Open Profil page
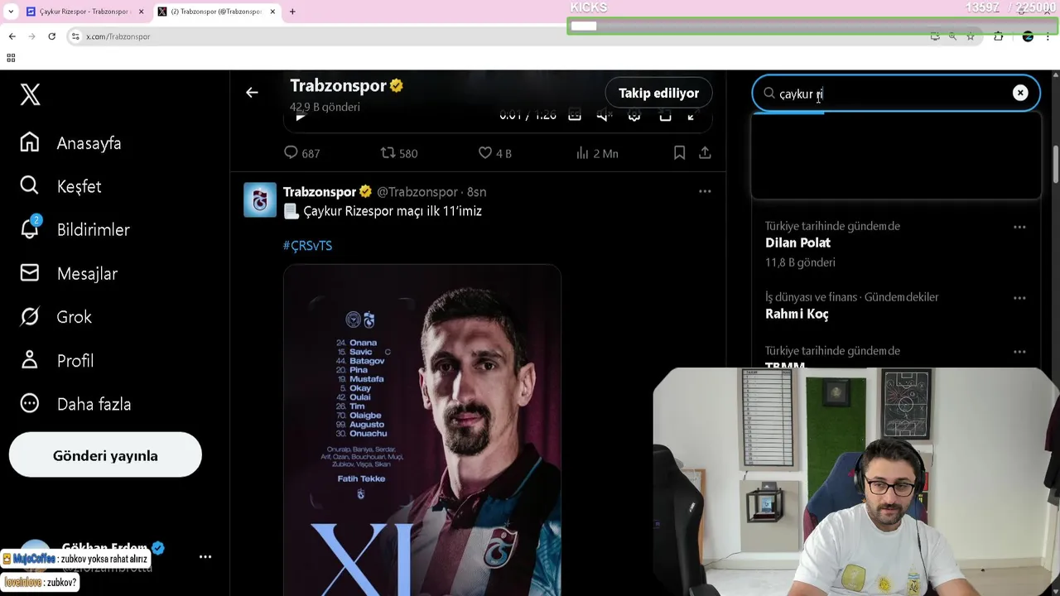Screen dimensions: 1060x596 click(x=56, y=361)
